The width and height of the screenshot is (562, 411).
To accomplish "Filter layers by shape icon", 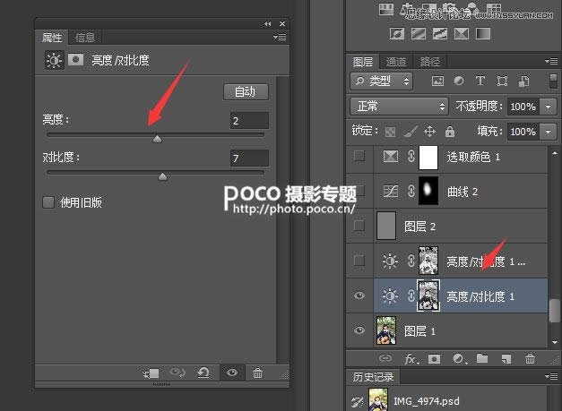I will click(502, 81).
